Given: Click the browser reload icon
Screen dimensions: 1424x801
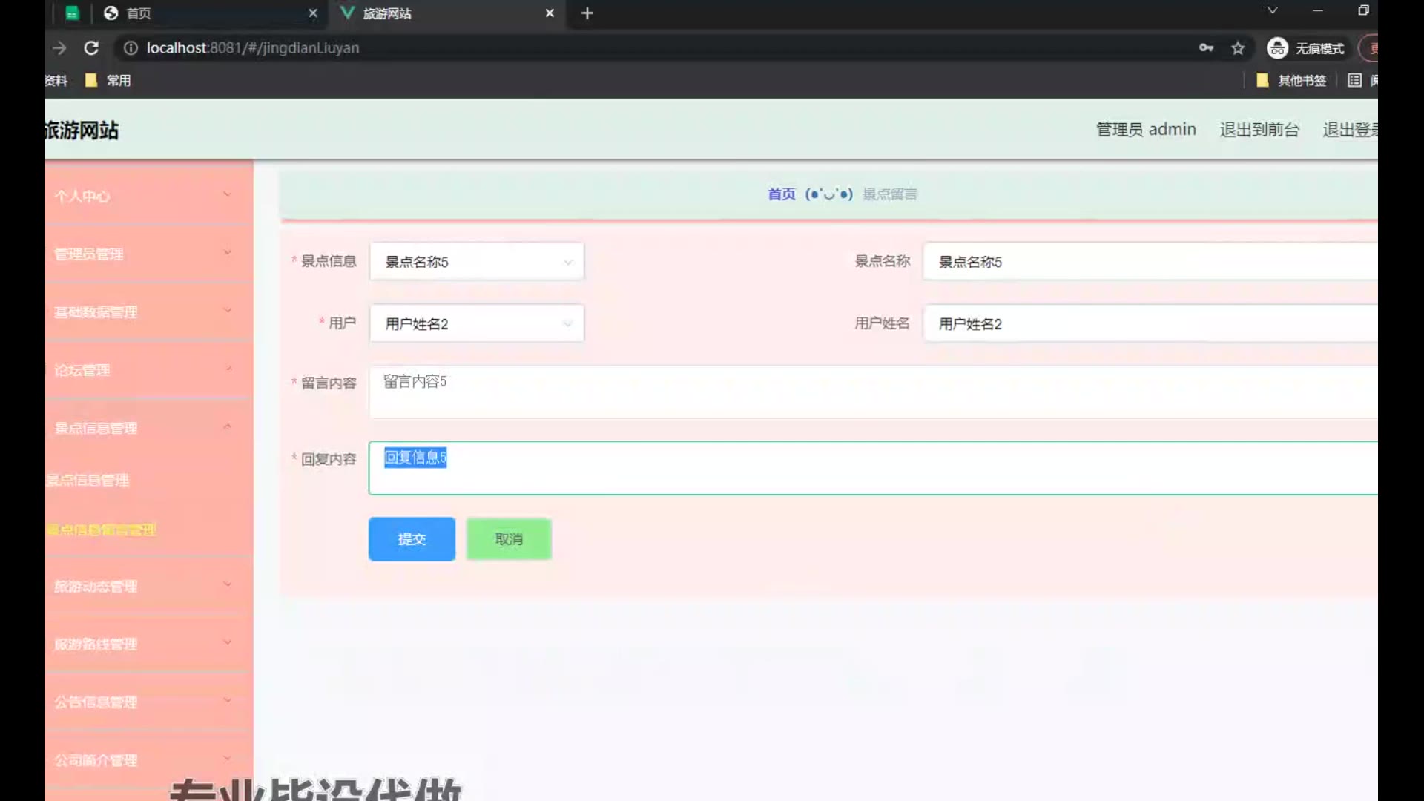Looking at the screenshot, I should [x=91, y=48].
